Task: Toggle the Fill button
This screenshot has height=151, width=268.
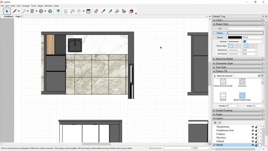Action: point(220,29)
